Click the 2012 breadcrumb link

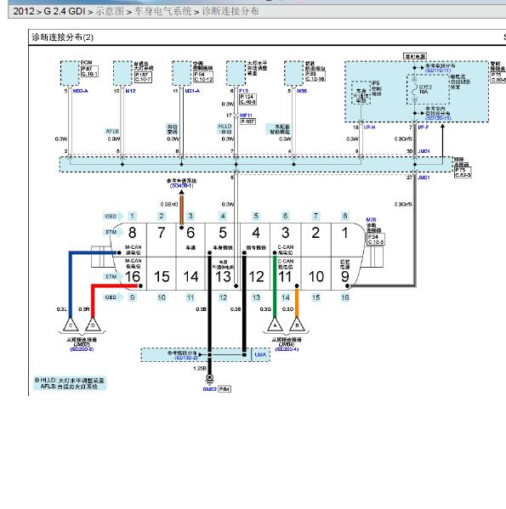pyautogui.click(x=23, y=11)
